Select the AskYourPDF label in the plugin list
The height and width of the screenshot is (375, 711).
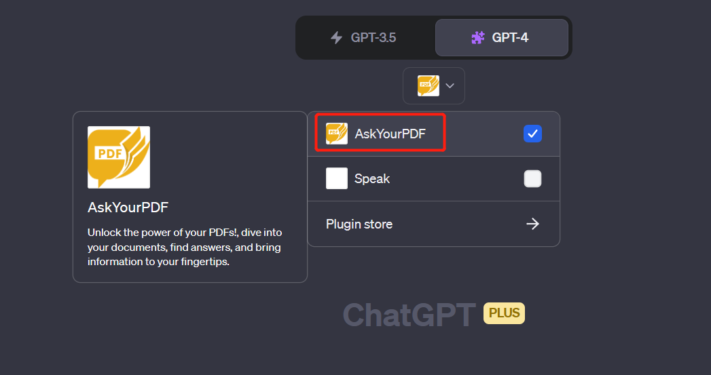(390, 134)
